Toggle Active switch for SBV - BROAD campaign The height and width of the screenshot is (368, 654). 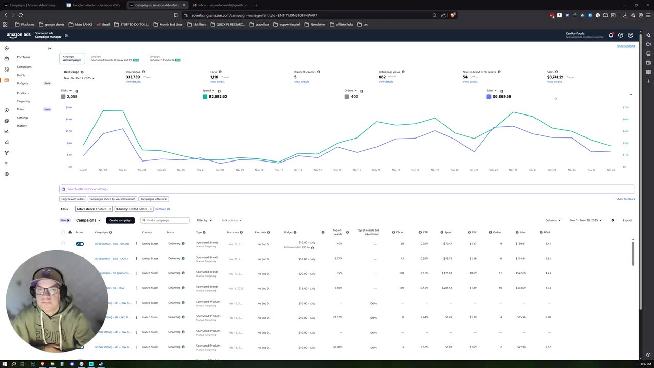pos(80,244)
